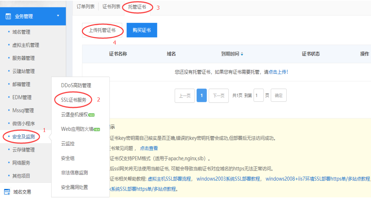Select page 1 in the pagination bar

click(x=201, y=95)
